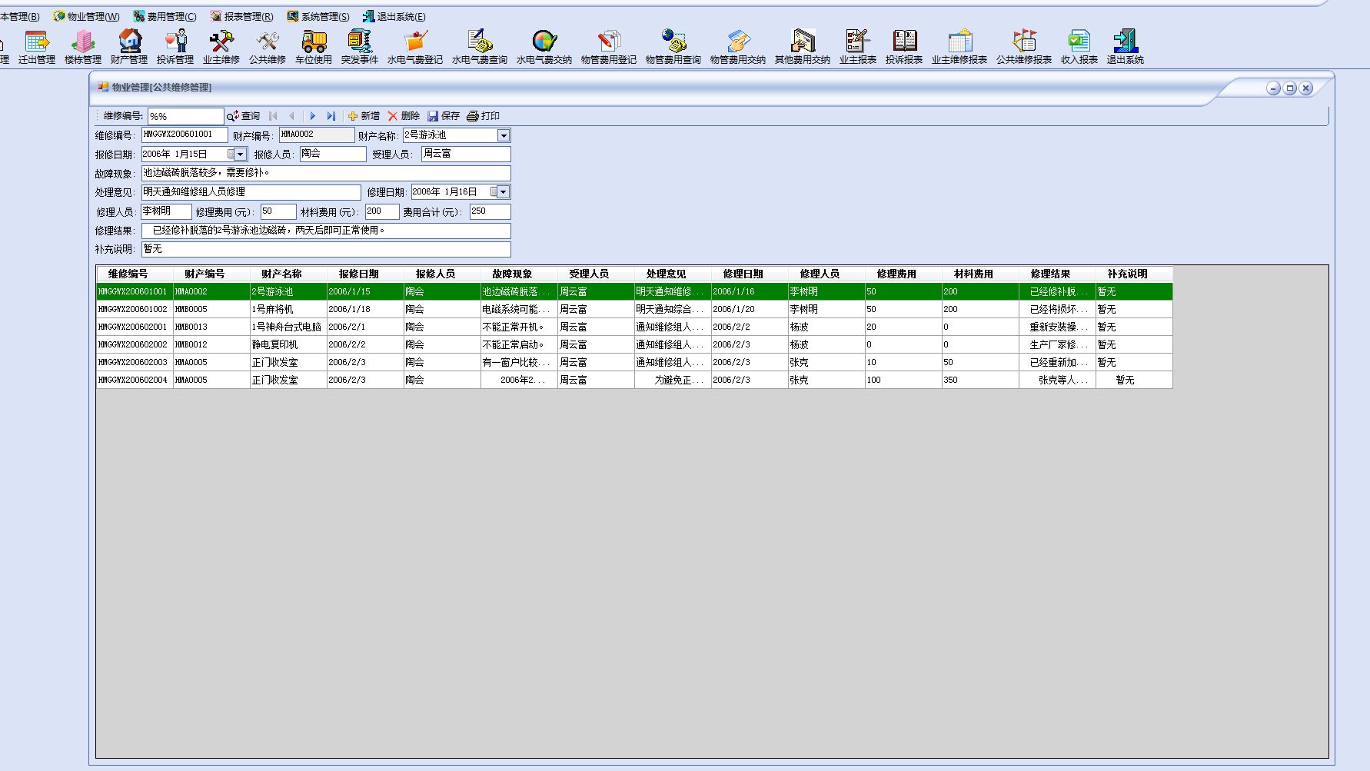
Task: Open 迁出管理 toolbar icon
Action: [x=36, y=46]
